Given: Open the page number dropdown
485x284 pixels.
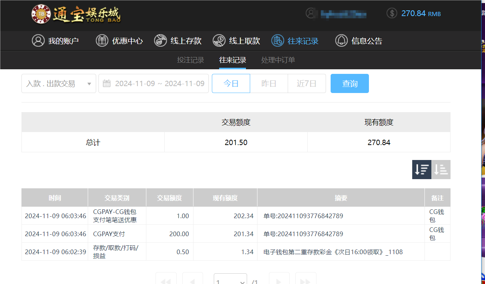Looking at the screenshot, I should (230, 281).
